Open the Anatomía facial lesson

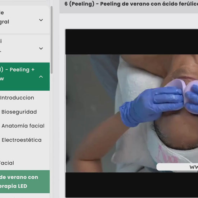click(23, 126)
